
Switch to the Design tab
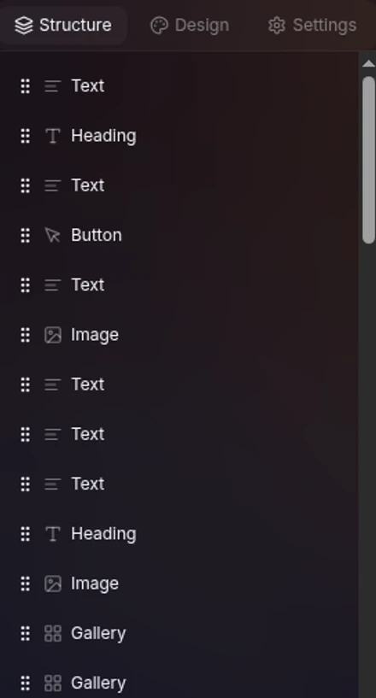(x=190, y=25)
